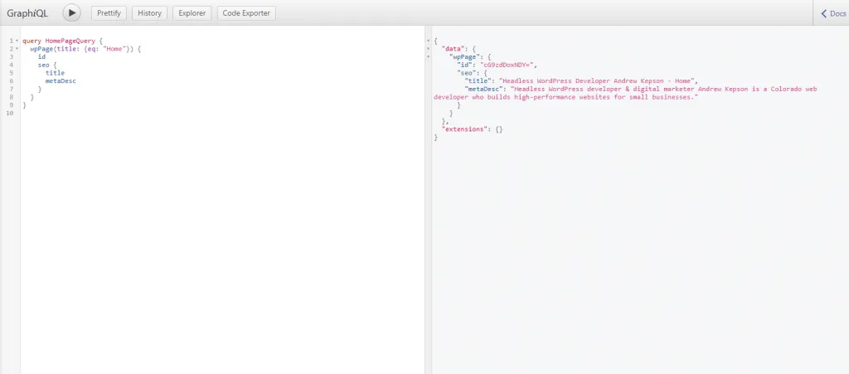
Task: Open the Code Exporter
Action: point(246,13)
